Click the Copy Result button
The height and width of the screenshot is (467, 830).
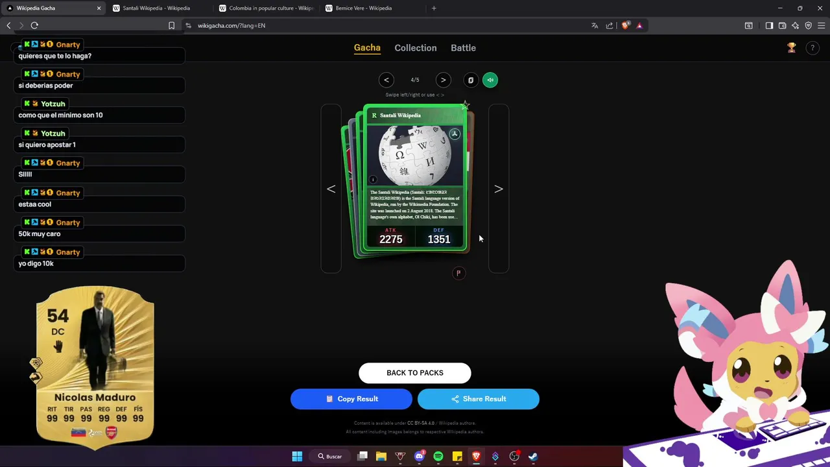pyautogui.click(x=351, y=399)
